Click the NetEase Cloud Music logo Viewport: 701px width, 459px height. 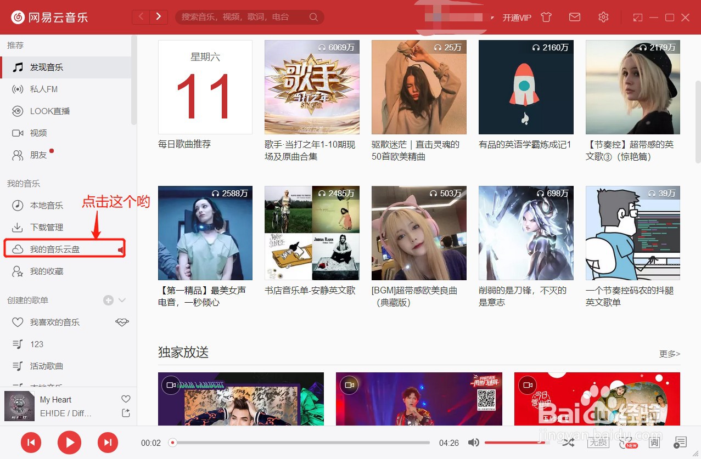(x=49, y=18)
